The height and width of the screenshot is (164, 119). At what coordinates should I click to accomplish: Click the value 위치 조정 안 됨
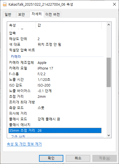49,45
